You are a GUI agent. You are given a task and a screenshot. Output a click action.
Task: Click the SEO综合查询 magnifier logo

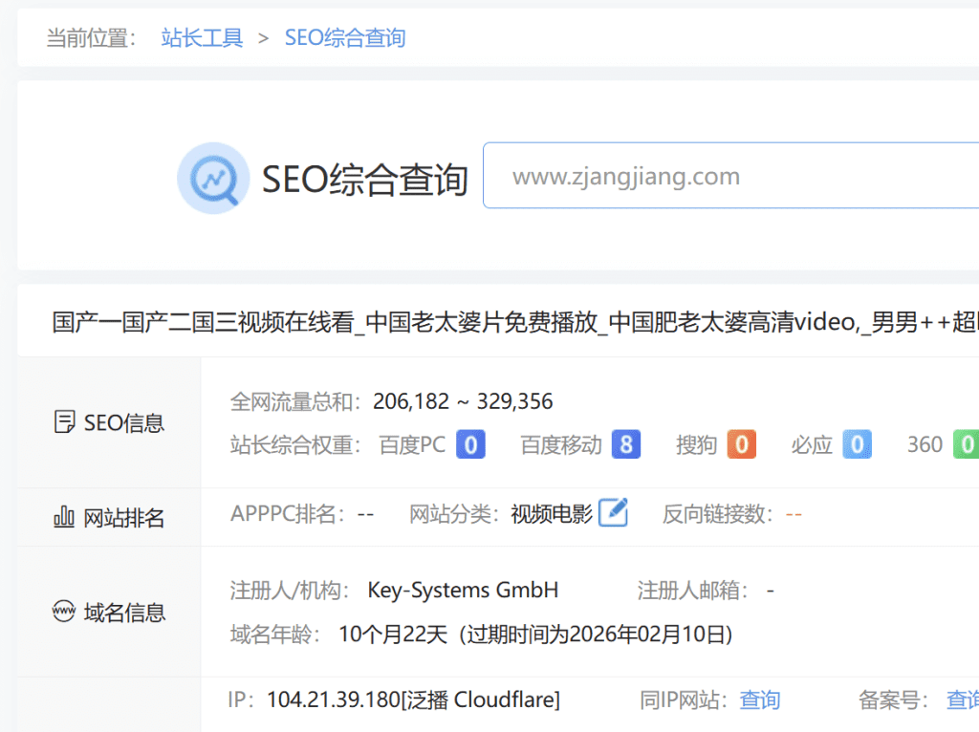tap(213, 178)
